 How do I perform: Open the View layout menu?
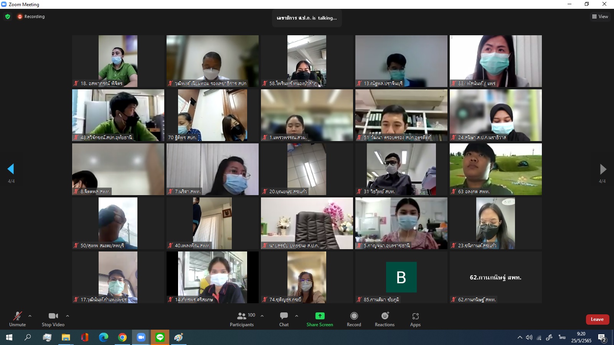(600, 16)
